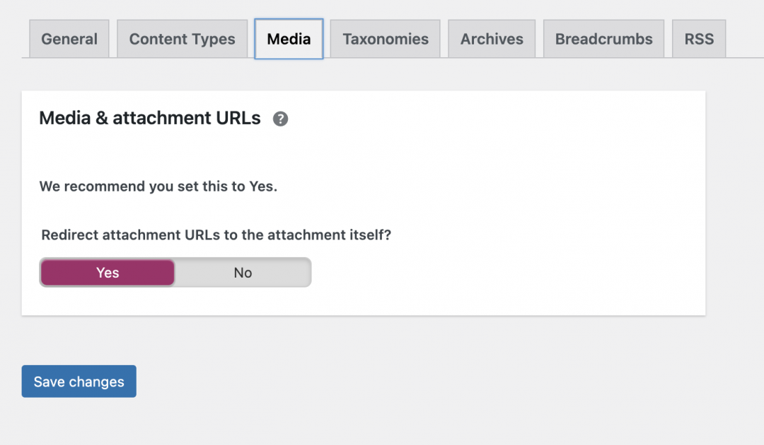Choose the purple Yes option
Viewport: 764px width, 445px height.
point(108,273)
